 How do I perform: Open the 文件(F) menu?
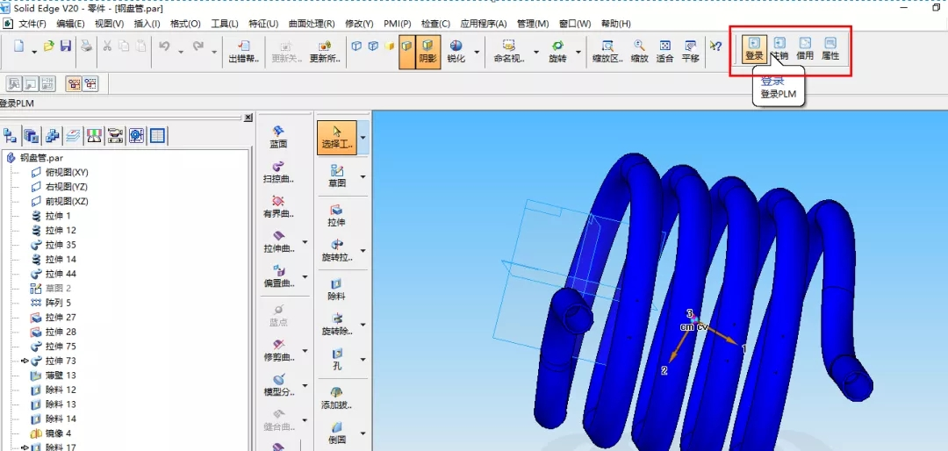tap(32, 24)
